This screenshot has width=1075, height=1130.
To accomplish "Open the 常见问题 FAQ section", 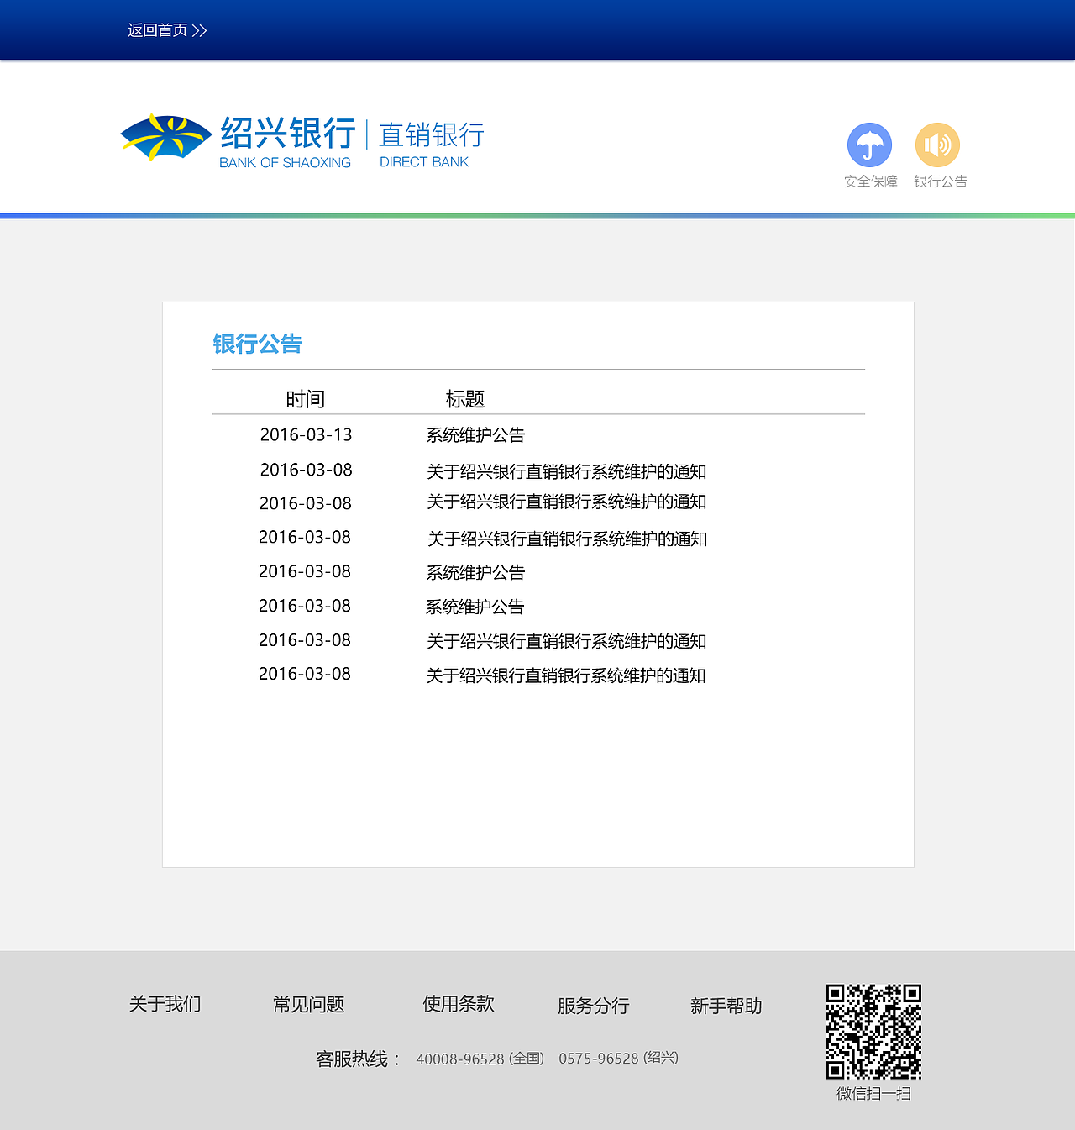I will [x=308, y=1003].
